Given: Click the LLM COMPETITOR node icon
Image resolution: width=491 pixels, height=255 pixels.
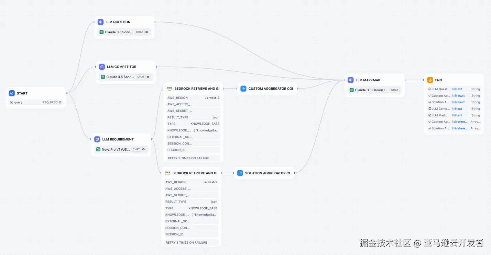Looking at the screenshot, I should (x=102, y=67).
